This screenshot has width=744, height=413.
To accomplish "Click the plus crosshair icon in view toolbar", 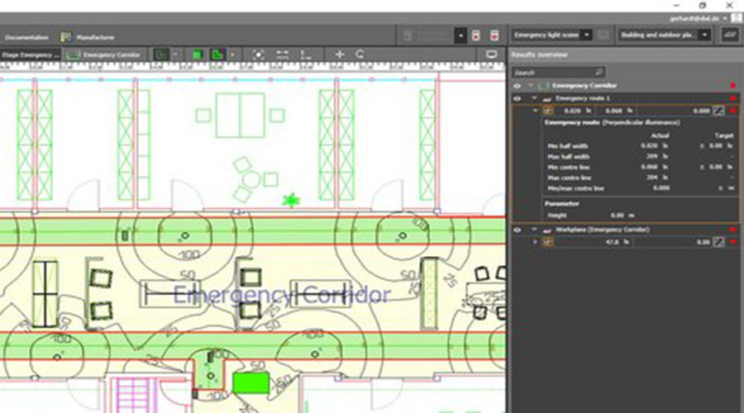I will [339, 55].
